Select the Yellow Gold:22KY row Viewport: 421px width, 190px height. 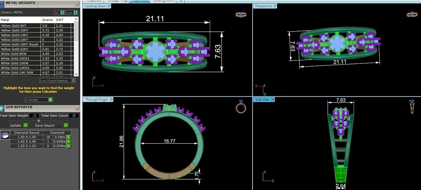[37, 49]
